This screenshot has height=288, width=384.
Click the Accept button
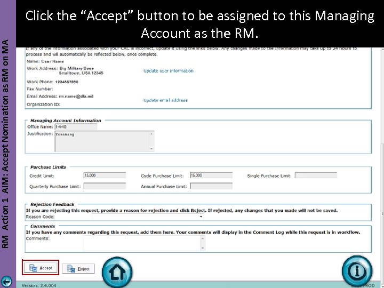tap(41, 268)
